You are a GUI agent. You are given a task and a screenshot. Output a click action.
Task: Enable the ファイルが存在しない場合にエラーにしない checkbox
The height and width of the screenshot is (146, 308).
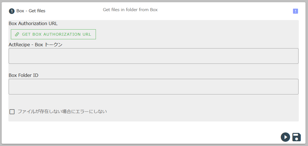point(12,112)
